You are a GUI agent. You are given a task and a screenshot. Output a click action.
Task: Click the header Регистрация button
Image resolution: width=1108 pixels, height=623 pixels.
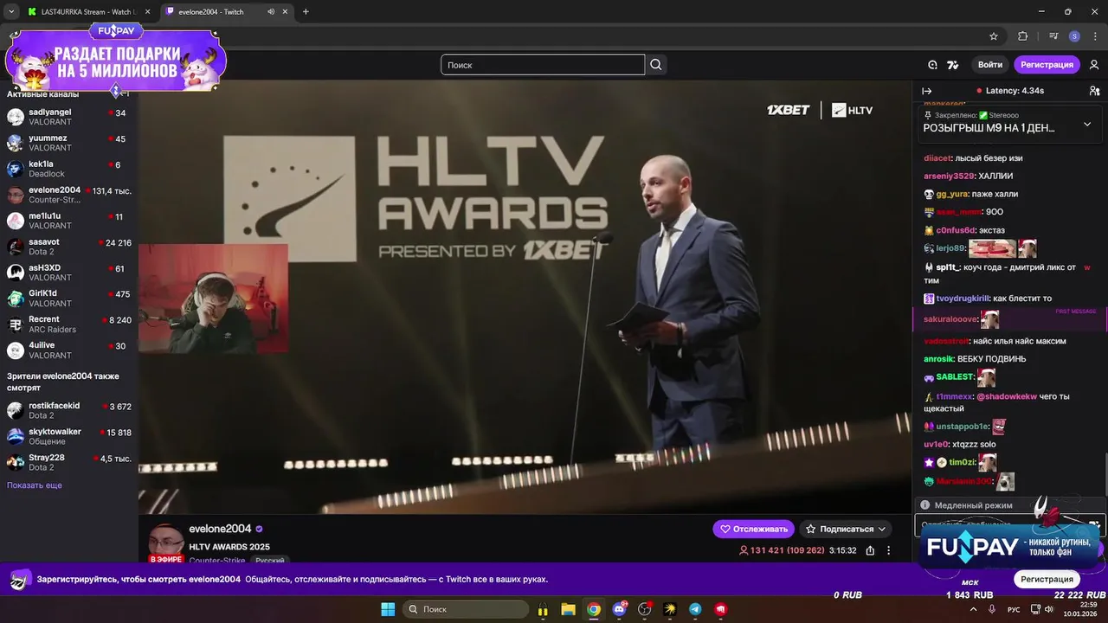click(1047, 65)
